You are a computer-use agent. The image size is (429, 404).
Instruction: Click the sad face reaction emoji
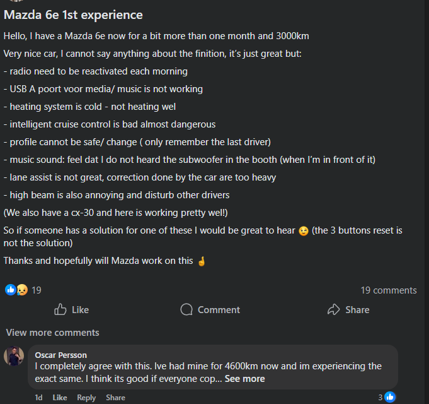pyautogui.click(x=21, y=290)
